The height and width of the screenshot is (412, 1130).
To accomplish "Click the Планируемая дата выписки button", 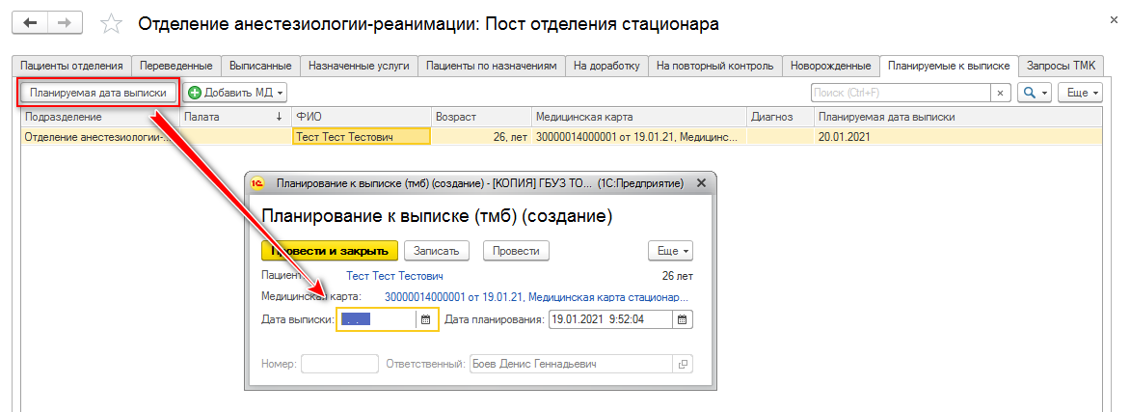I will [x=99, y=93].
